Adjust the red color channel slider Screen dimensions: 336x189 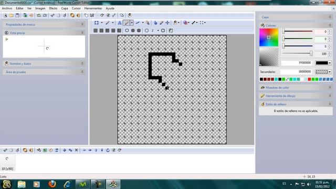click(298, 31)
